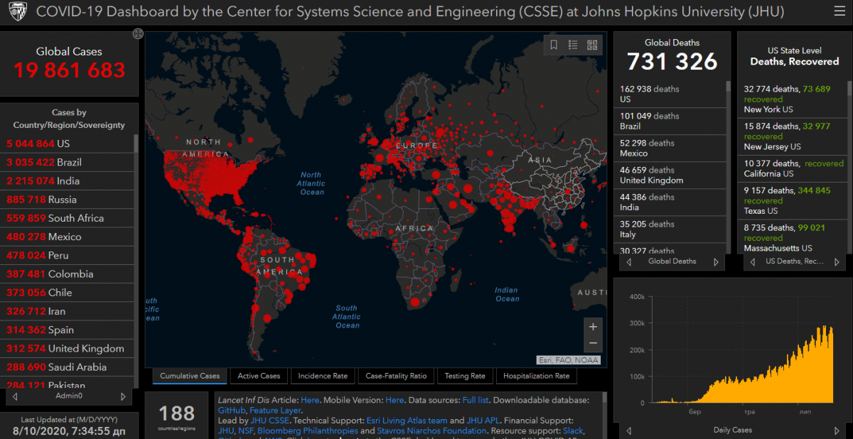Screen dimensions: 853x439
Task: Open the Feature Layer link
Action: pos(276,410)
